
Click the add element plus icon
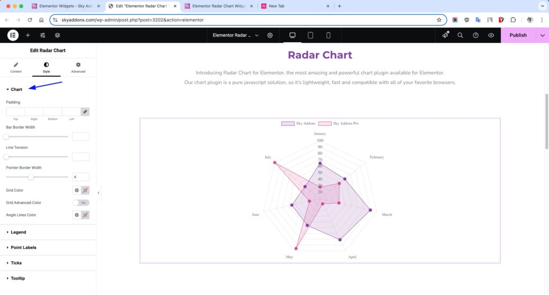(28, 35)
